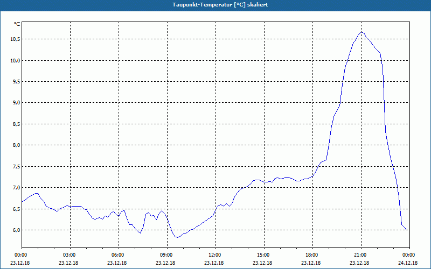The height and width of the screenshot is (269, 431).
Task: Click the '23.12.18' date under 06:00
Action: pos(117,263)
